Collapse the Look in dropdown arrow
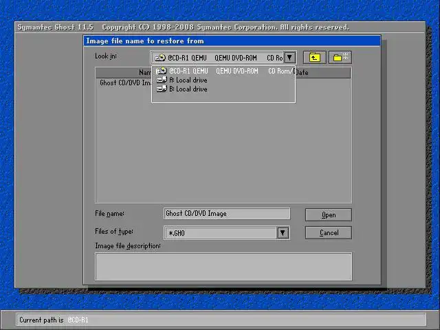The width and height of the screenshot is (440, 330). [x=289, y=58]
